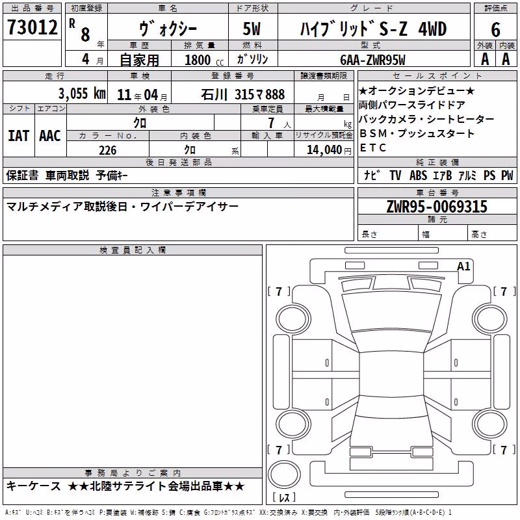520x520 pixels.
Task: Select the model code 6AA-ZWR95W
Action: (372, 60)
